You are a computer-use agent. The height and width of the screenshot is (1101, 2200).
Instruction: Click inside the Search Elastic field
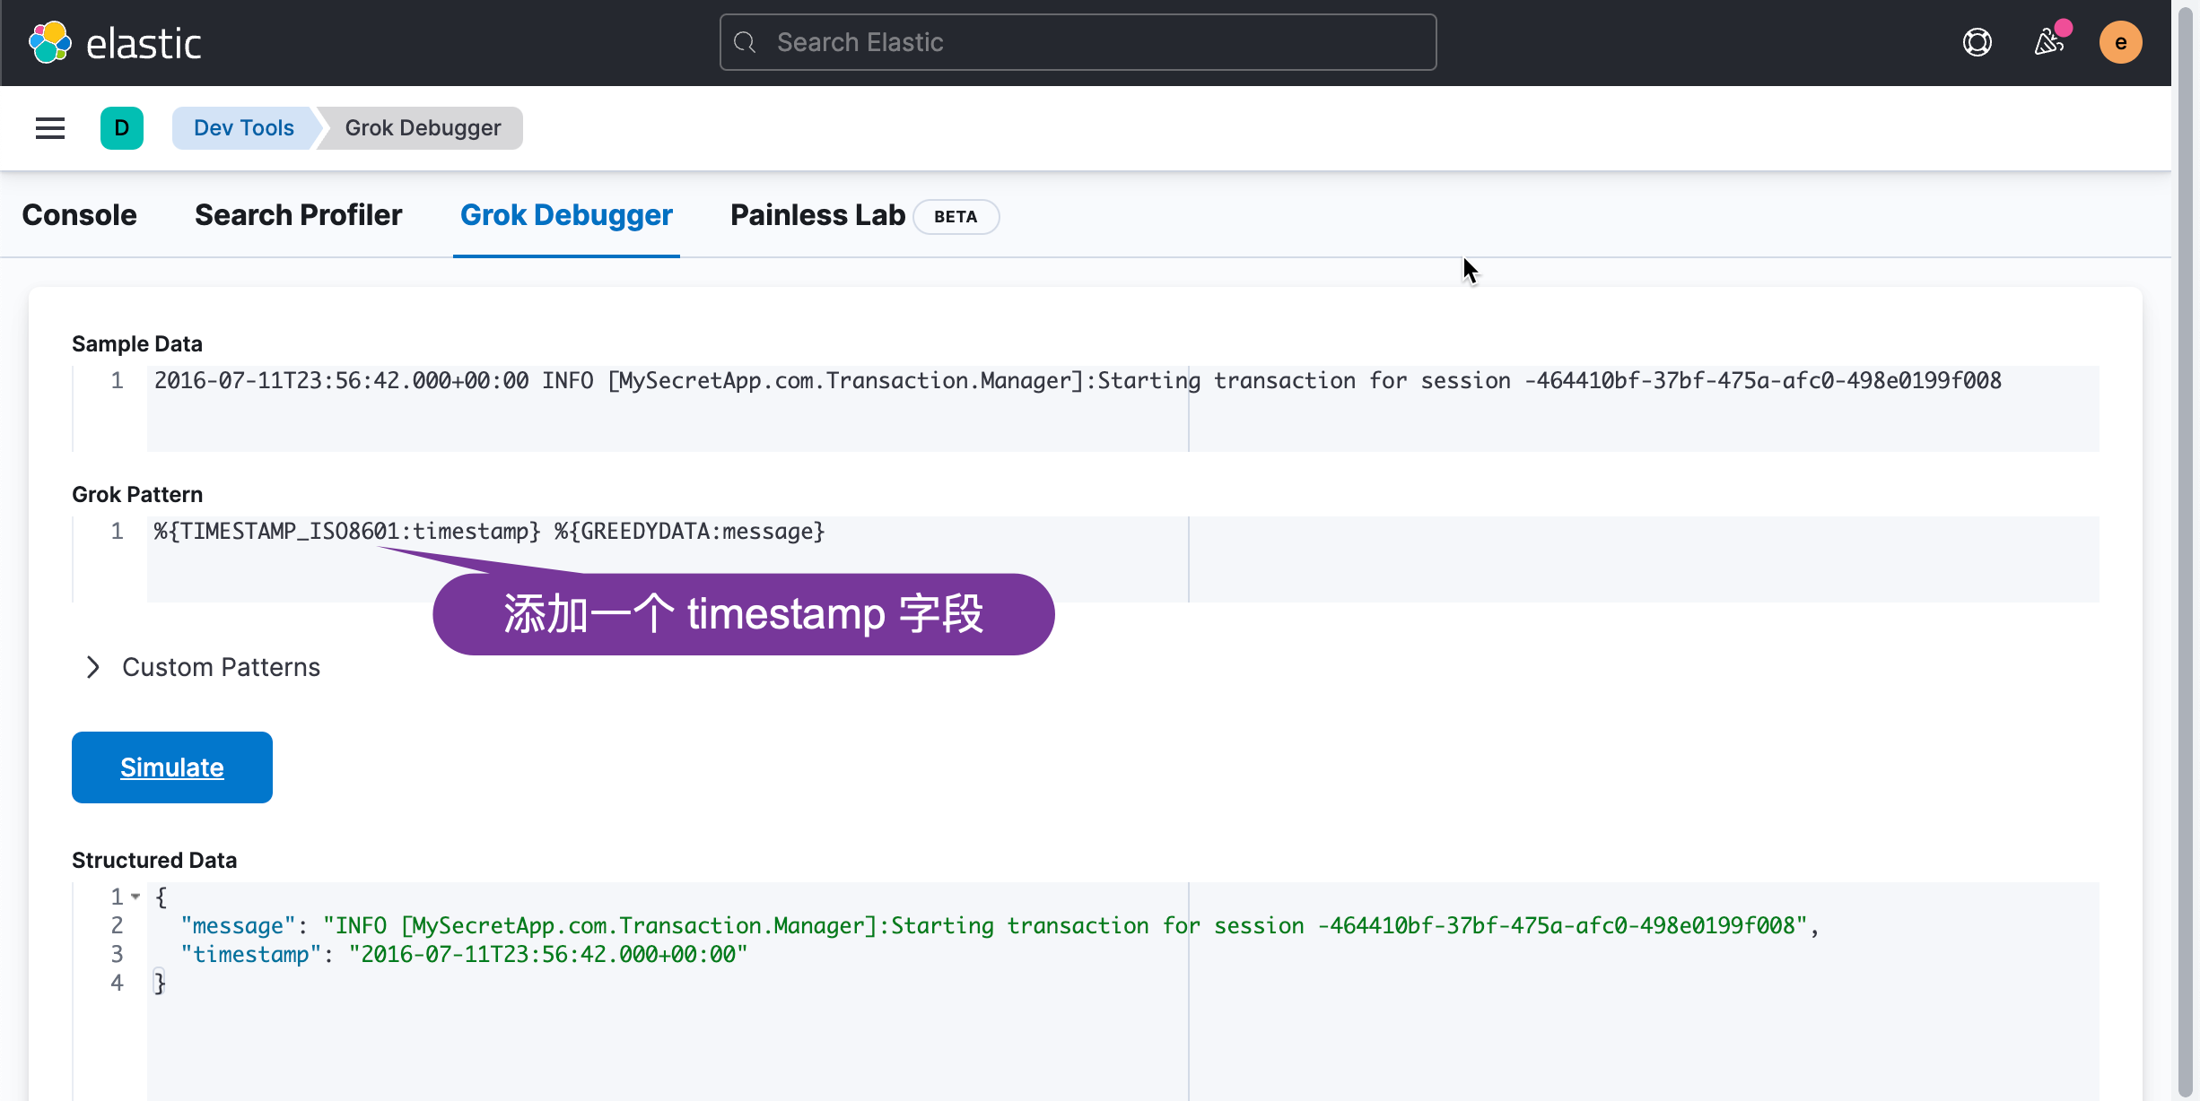pyautogui.click(x=1077, y=41)
